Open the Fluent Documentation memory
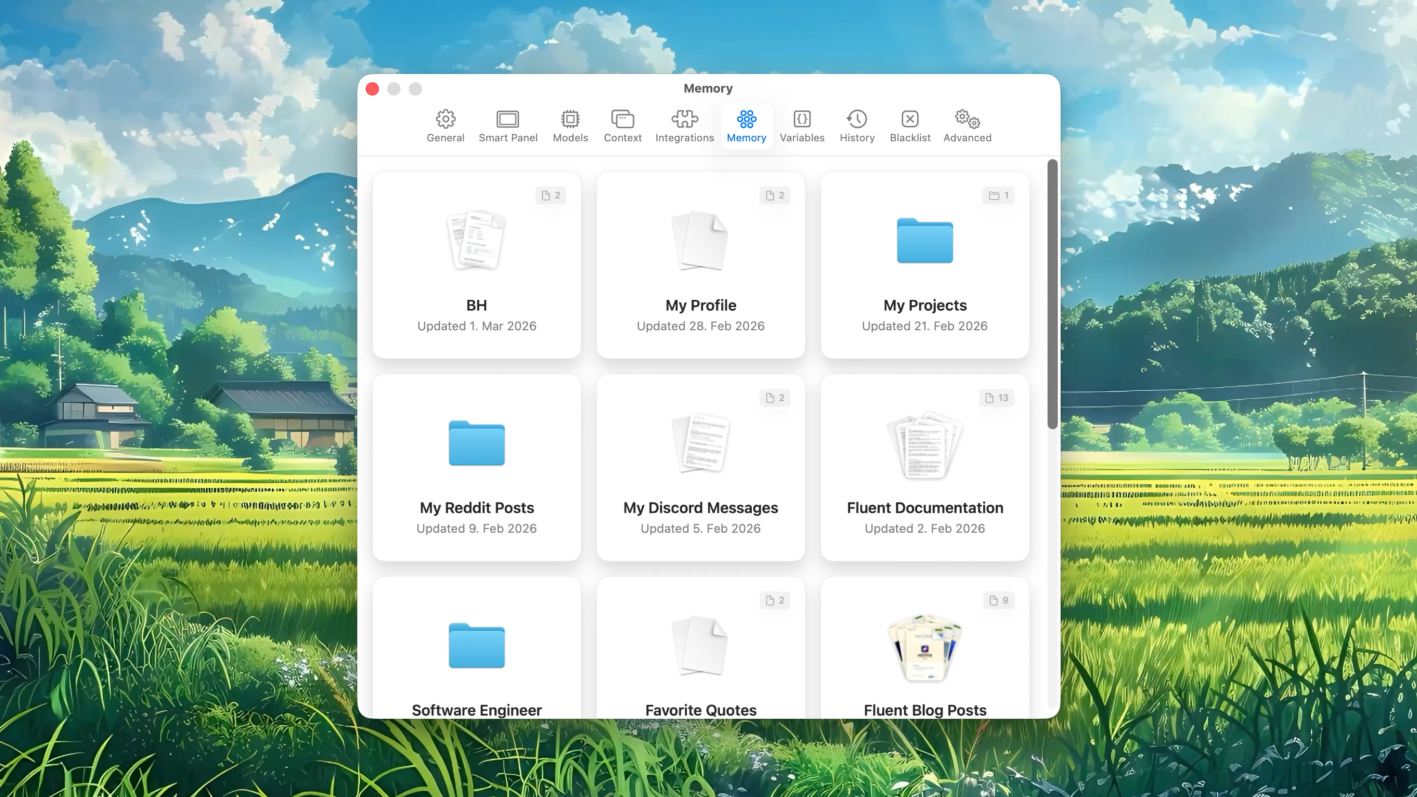Viewport: 1417px width, 797px height. (x=924, y=468)
